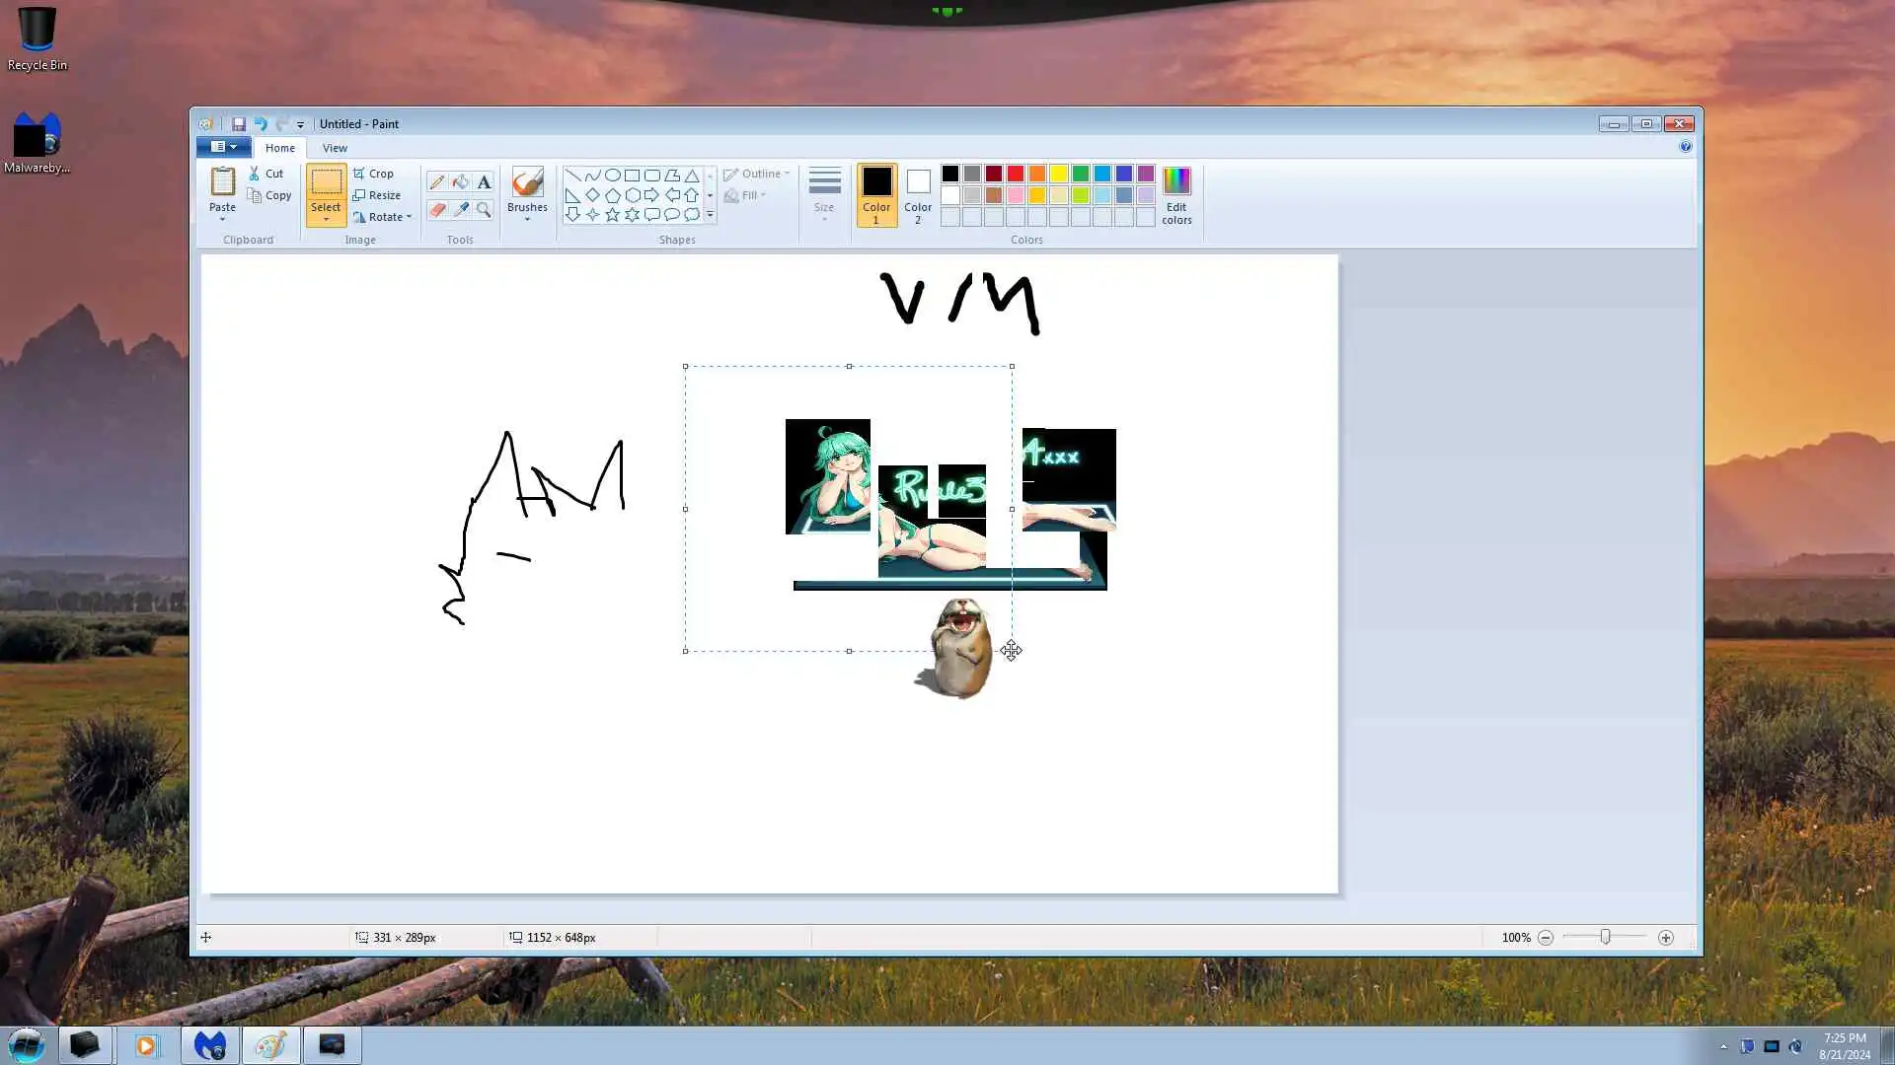Select the Pencil tool
1895x1065 pixels.
(x=436, y=182)
